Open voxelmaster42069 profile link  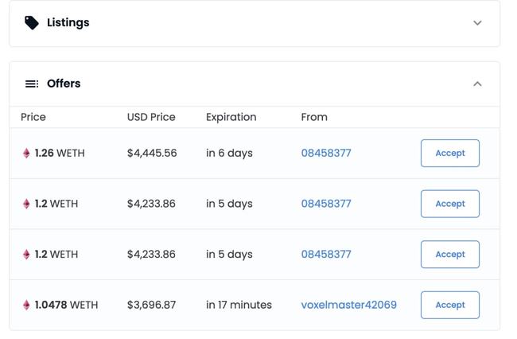349,305
